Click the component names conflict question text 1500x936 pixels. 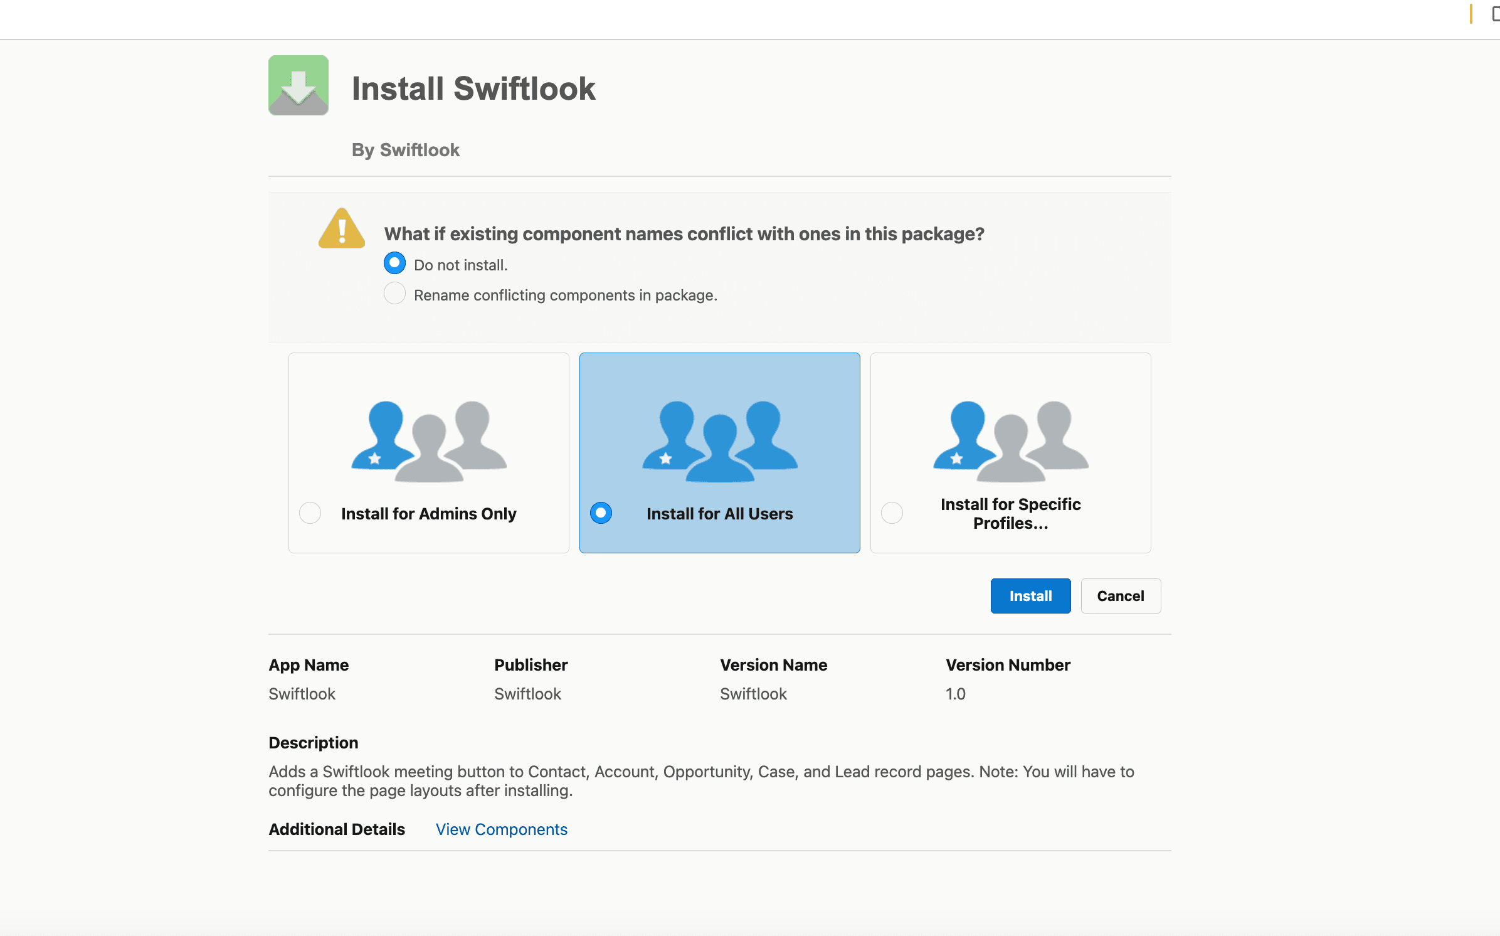coord(684,234)
